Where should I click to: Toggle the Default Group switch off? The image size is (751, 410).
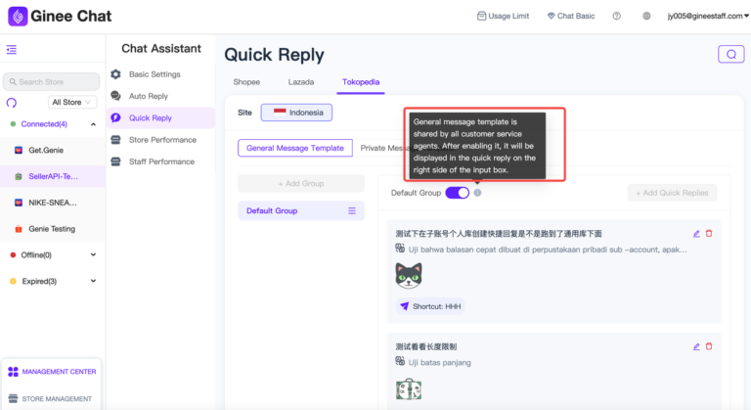click(x=457, y=193)
